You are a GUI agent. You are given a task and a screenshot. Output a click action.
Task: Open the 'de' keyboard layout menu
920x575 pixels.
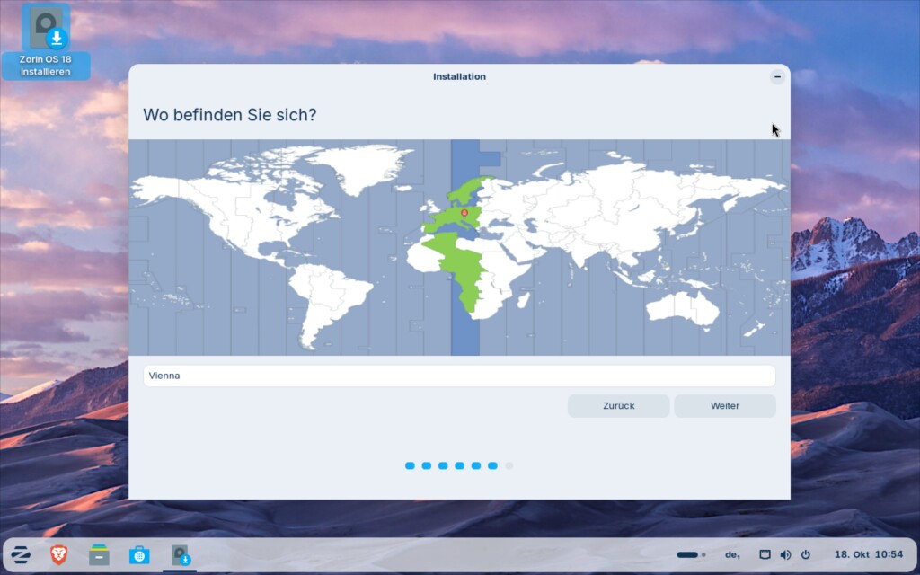tap(731, 555)
